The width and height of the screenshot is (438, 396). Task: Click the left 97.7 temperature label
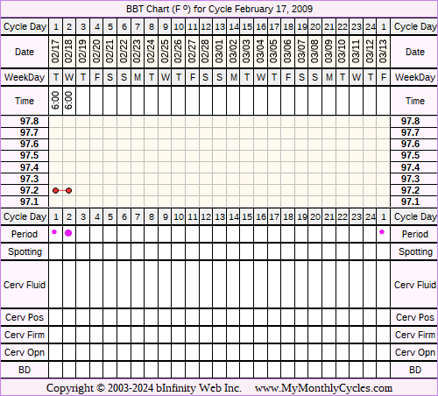pyautogui.click(x=29, y=132)
